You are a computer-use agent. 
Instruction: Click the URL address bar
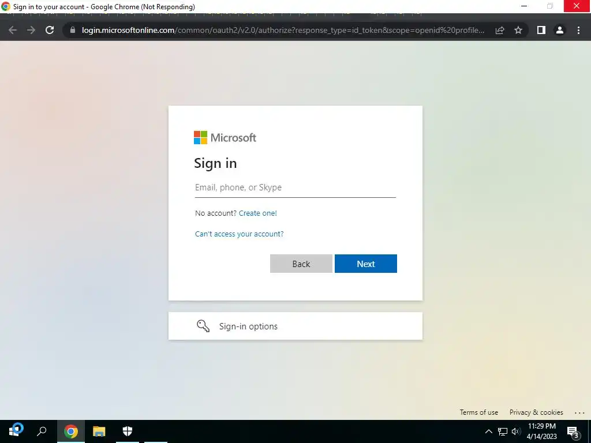point(283,30)
